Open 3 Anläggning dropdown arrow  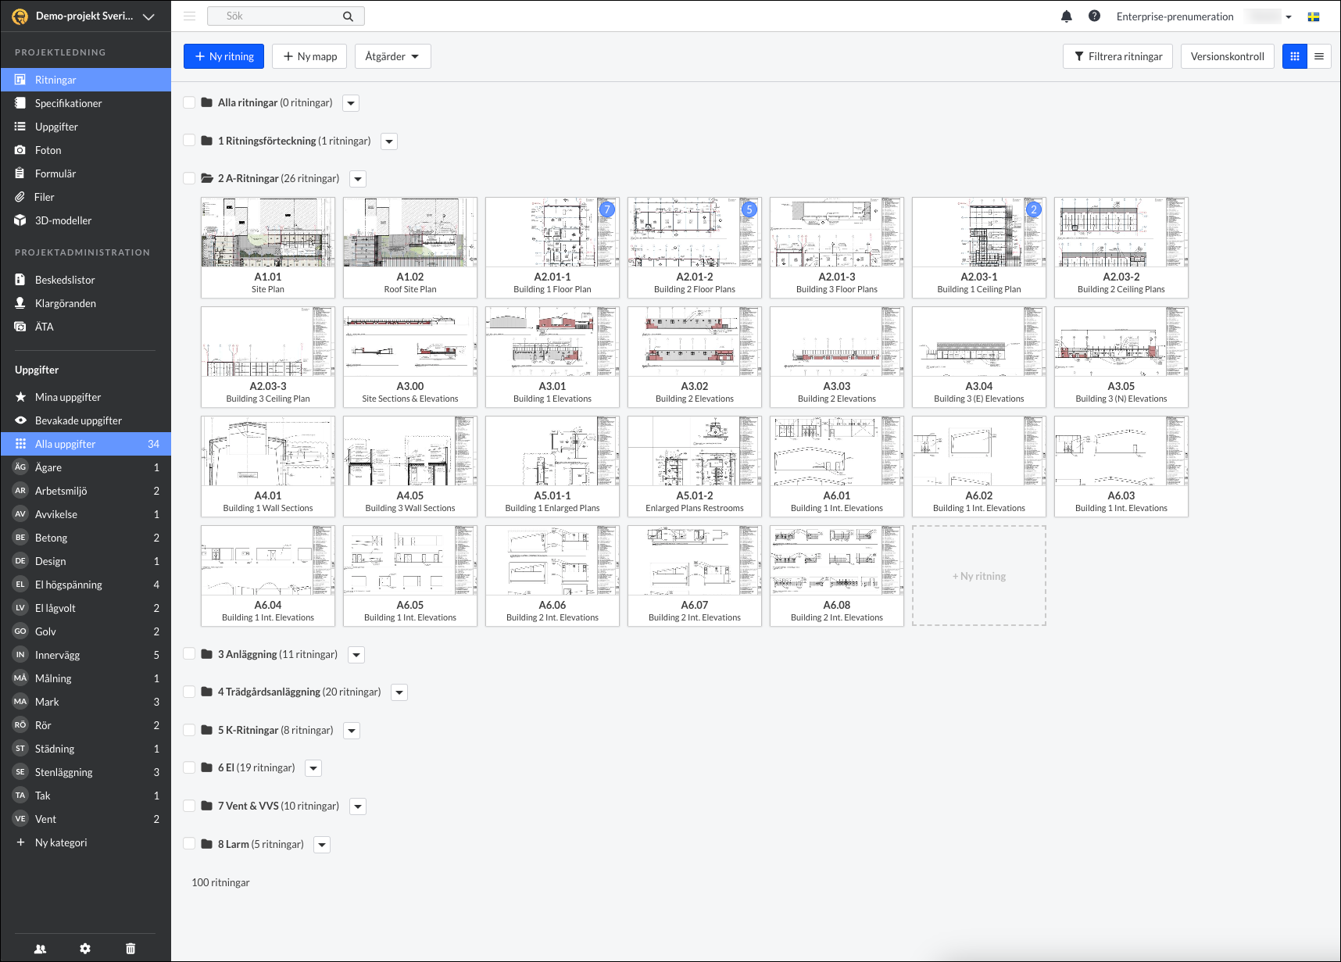click(356, 655)
